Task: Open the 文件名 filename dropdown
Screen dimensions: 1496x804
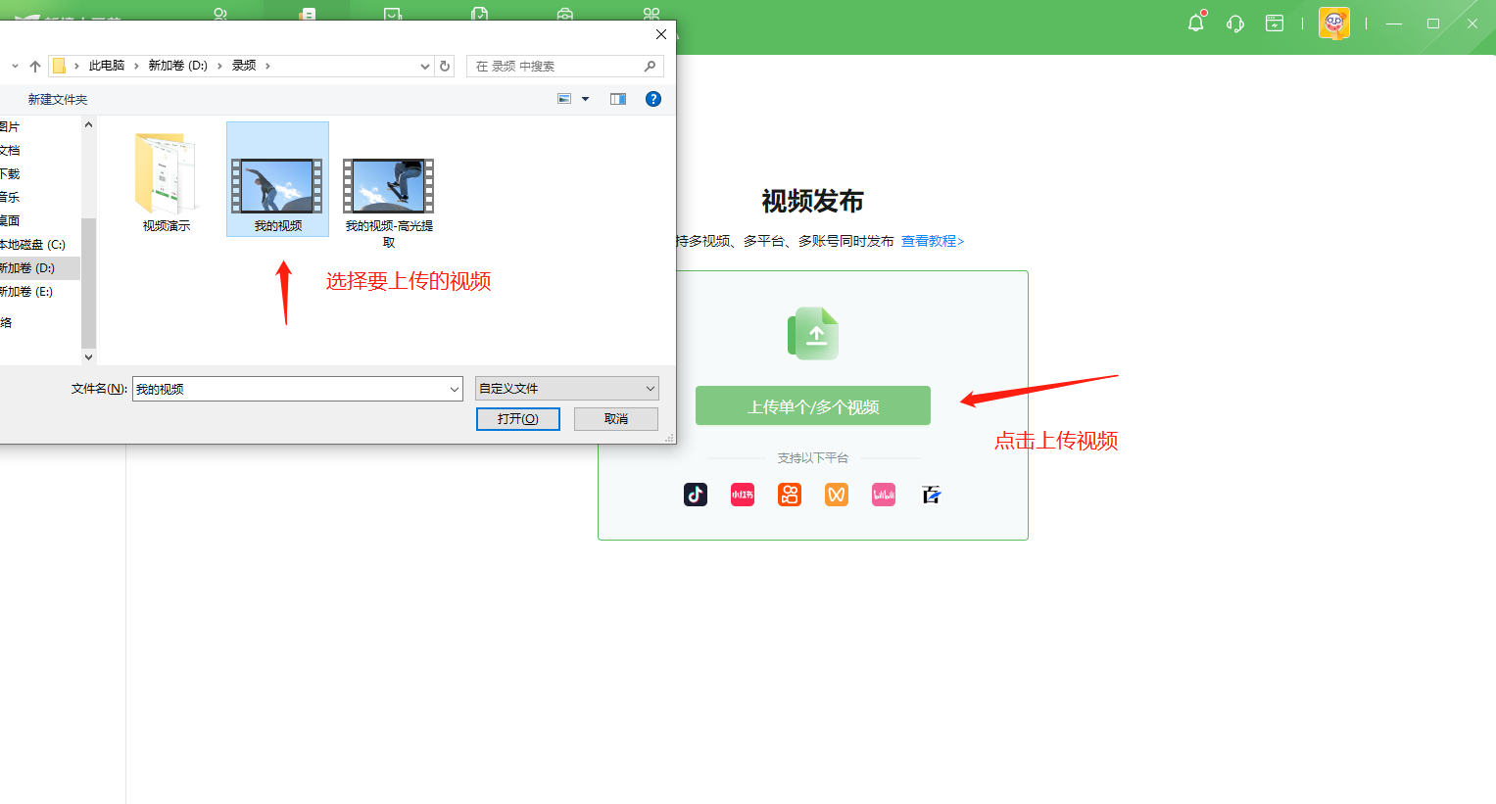Action: pyautogui.click(x=455, y=389)
